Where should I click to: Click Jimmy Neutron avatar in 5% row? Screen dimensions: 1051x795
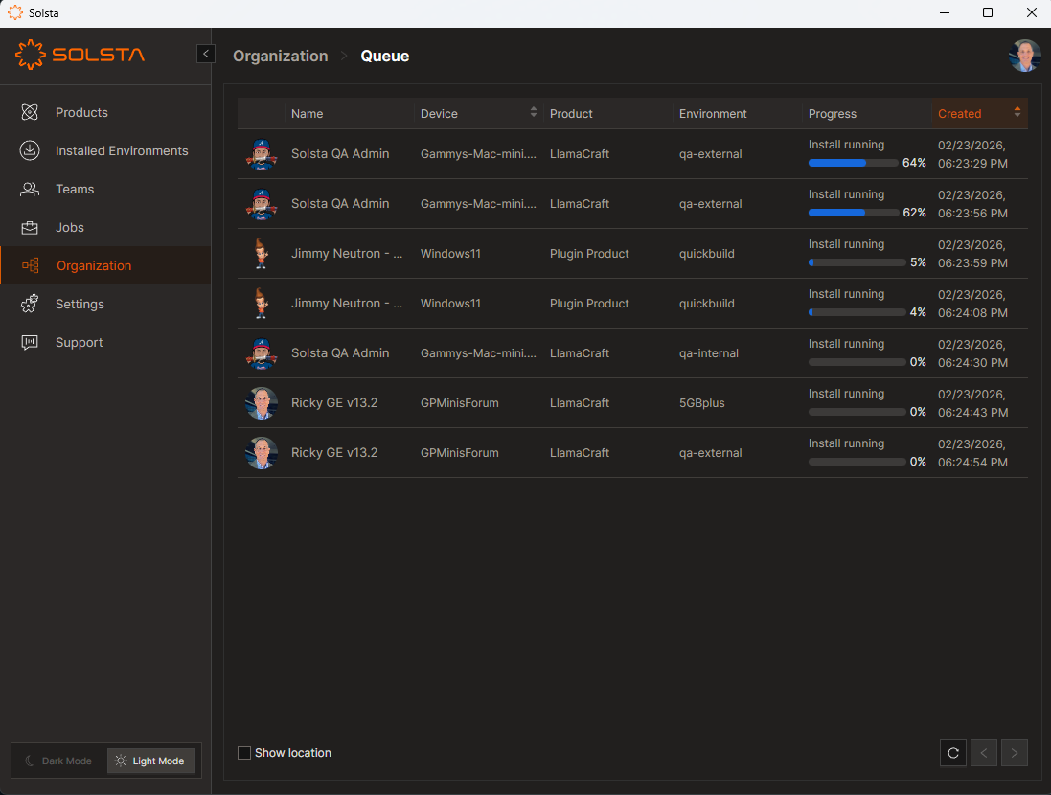[262, 254]
